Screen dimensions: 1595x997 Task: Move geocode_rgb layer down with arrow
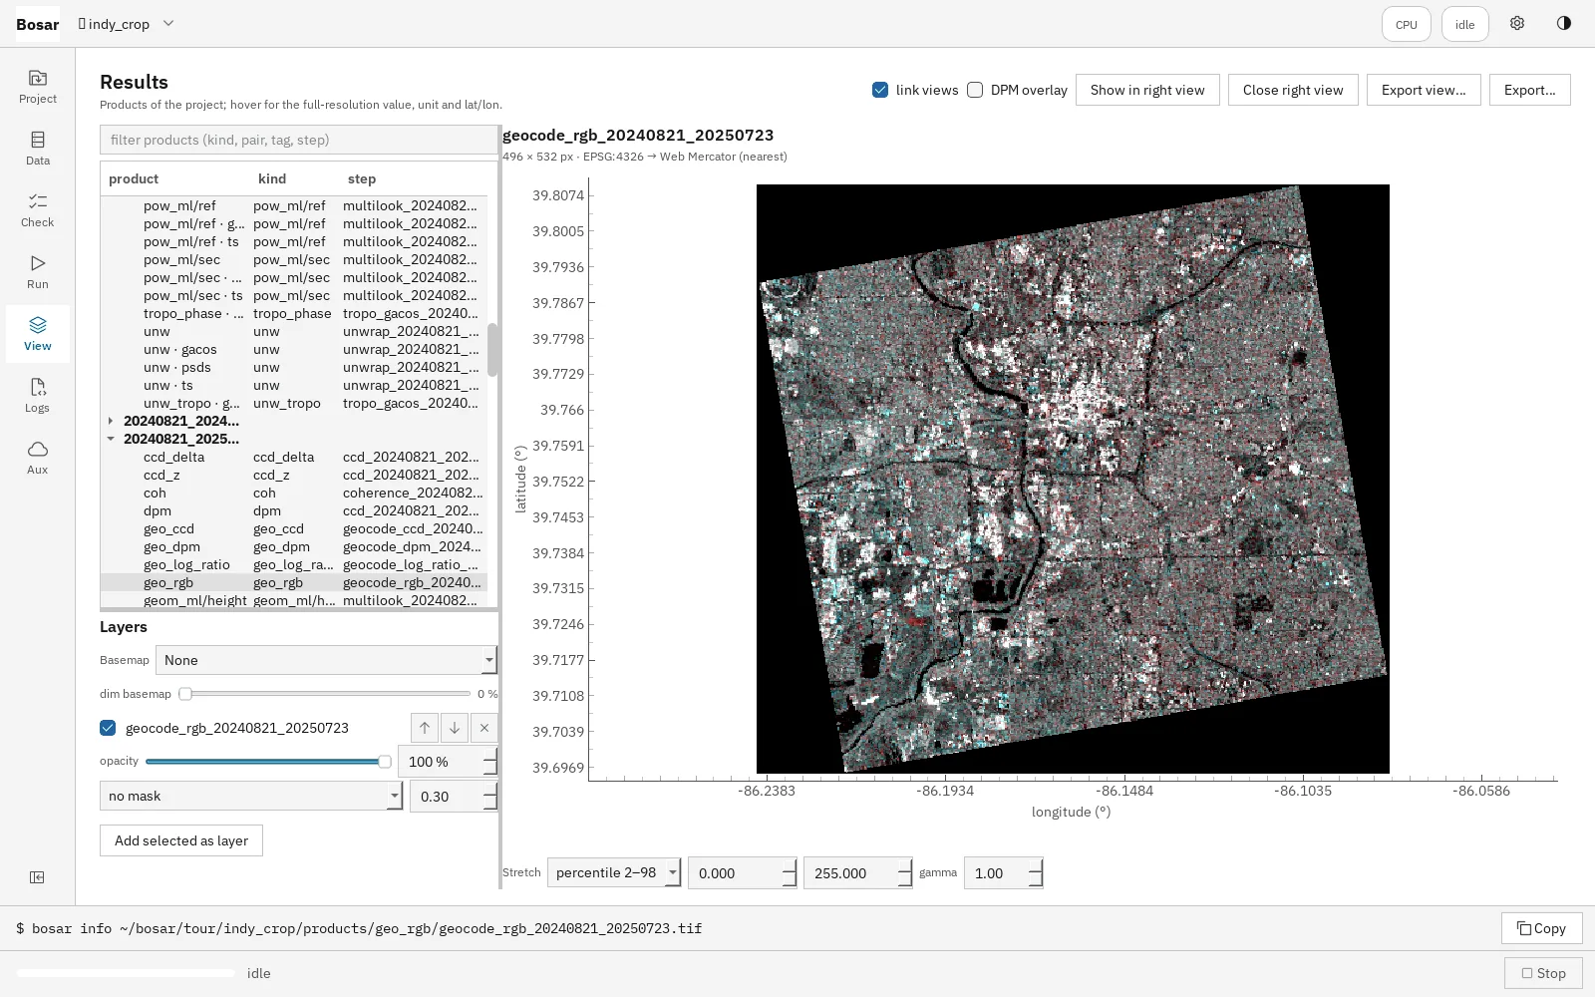click(x=455, y=728)
